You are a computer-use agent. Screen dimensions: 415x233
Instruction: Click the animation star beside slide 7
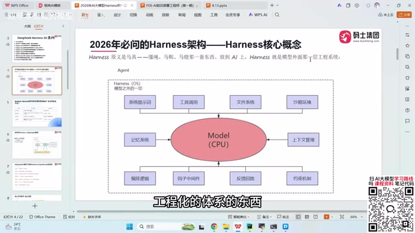pyautogui.click(x=8, y=172)
